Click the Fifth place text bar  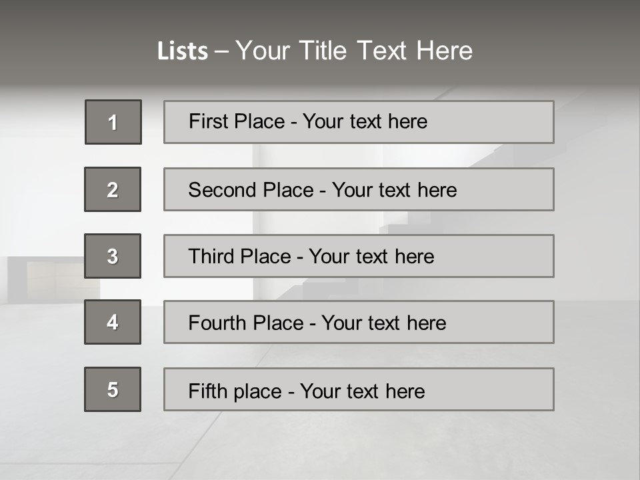click(x=359, y=389)
